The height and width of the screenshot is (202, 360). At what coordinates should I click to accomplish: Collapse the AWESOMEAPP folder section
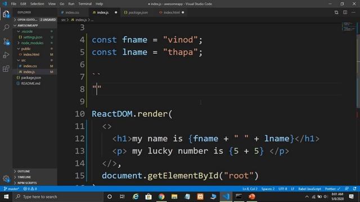(35, 25)
